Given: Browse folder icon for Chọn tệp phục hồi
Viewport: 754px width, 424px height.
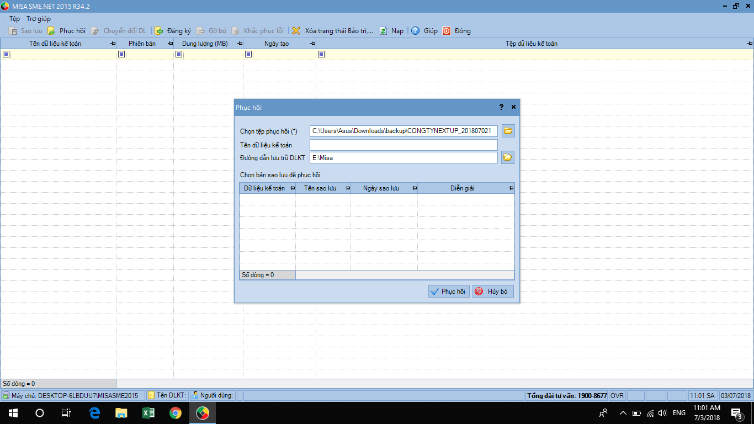Looking at the screenshot, I should click(x=508, y=131).
